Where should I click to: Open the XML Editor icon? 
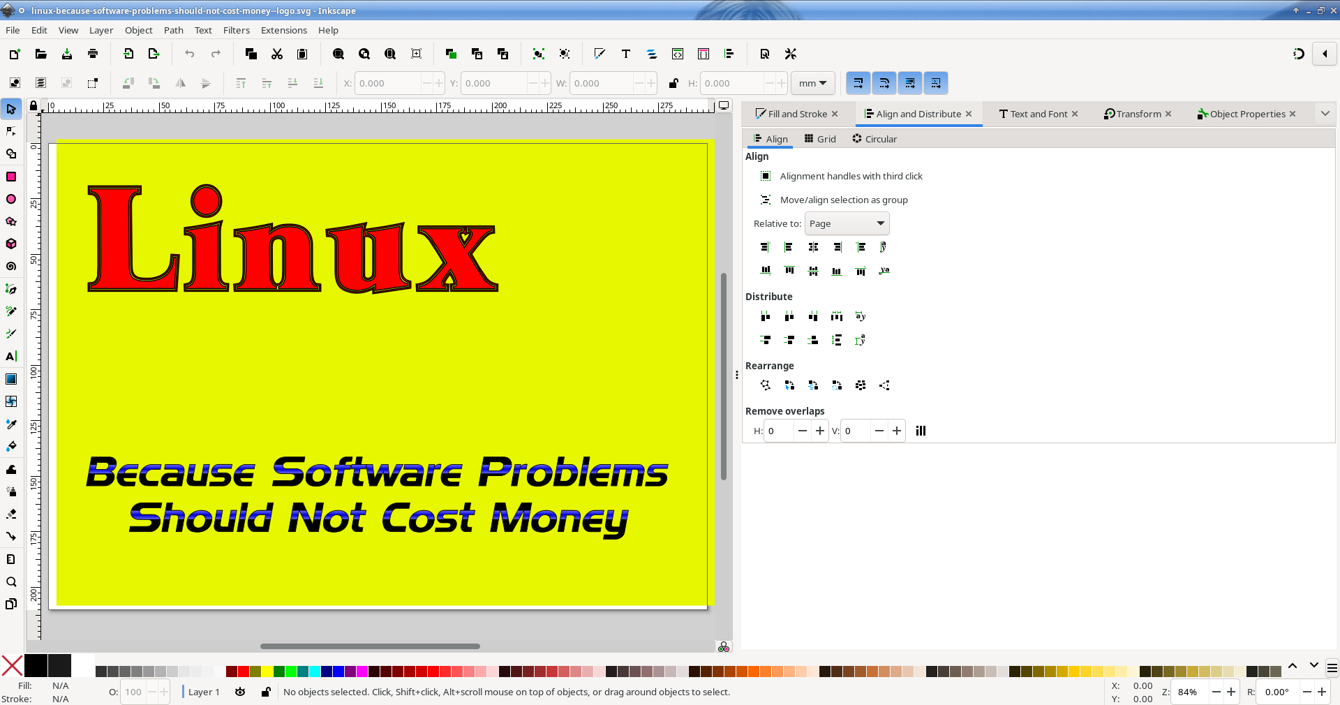tap(678, 54)
